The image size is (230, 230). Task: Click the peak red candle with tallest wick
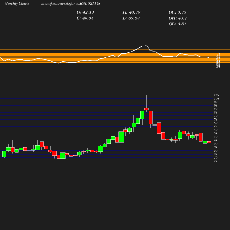click(x=146, y=109)
